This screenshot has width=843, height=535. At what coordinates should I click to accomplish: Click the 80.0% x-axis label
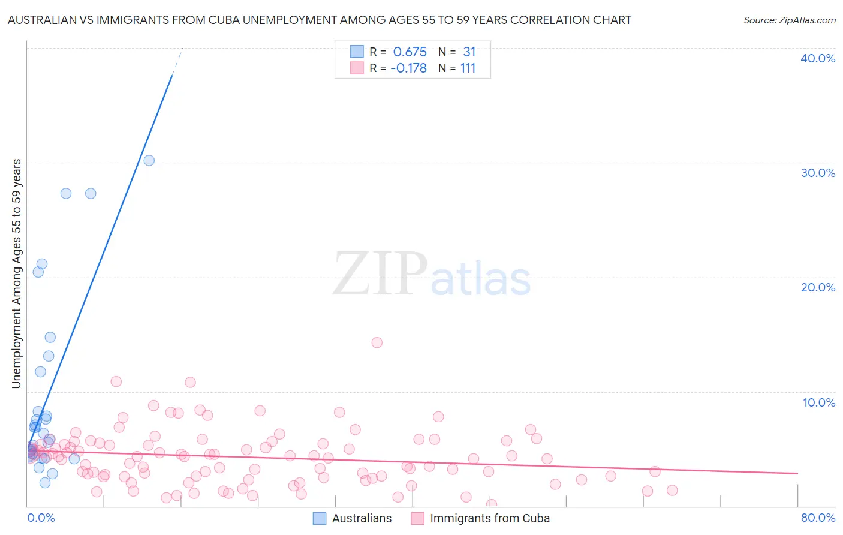click(x=818, y=518)
